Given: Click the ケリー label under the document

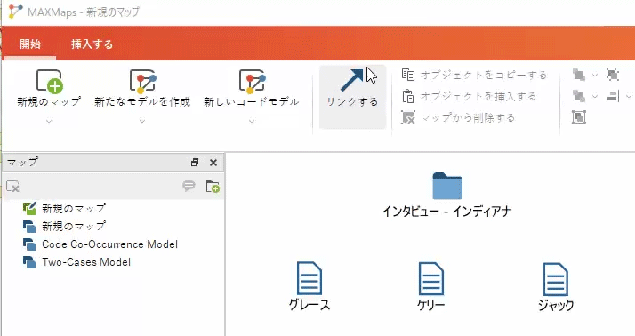Looking at the screenshot, I should (430, 304).
